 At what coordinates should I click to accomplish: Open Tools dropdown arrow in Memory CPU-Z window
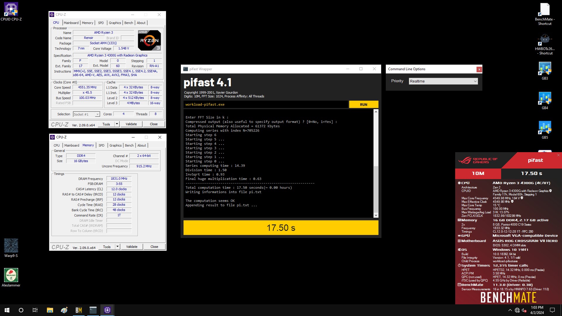(x=117, y=247)
